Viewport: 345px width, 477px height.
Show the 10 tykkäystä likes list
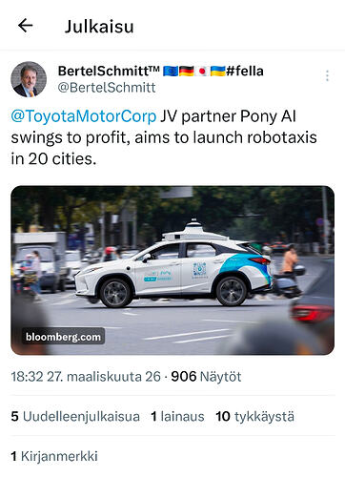pos(254,417)
